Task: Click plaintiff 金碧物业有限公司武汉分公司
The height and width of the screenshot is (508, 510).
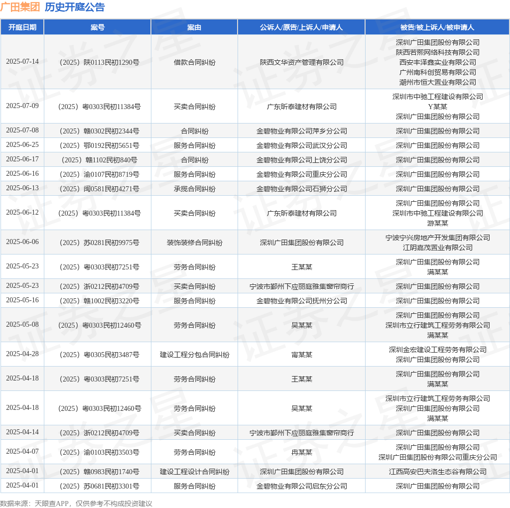Action: pos(301,145)
